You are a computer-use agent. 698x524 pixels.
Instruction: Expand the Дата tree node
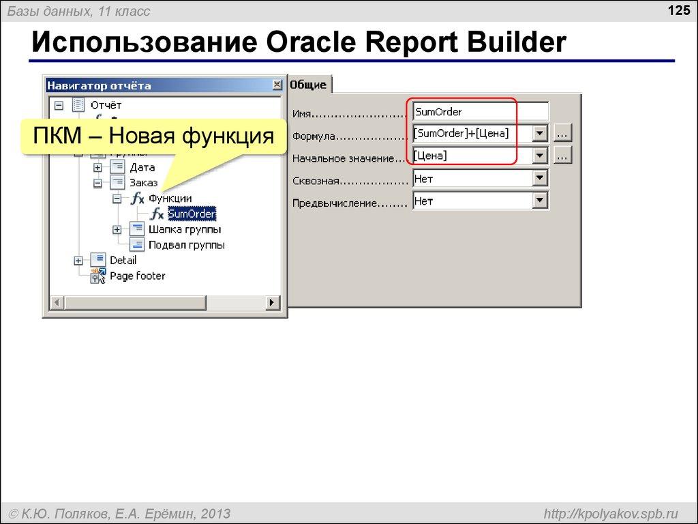click(97, 166)
